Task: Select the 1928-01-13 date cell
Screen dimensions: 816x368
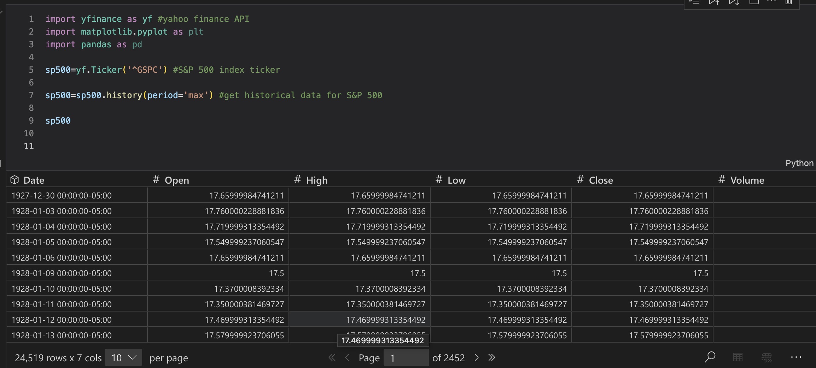Action: (x=77, y=335)
